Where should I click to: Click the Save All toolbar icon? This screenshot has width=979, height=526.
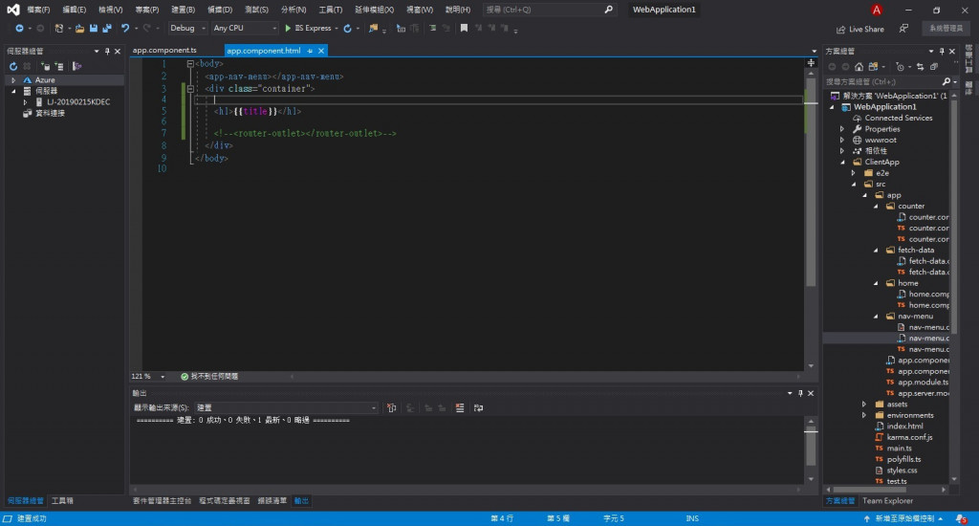coord(106,29)
